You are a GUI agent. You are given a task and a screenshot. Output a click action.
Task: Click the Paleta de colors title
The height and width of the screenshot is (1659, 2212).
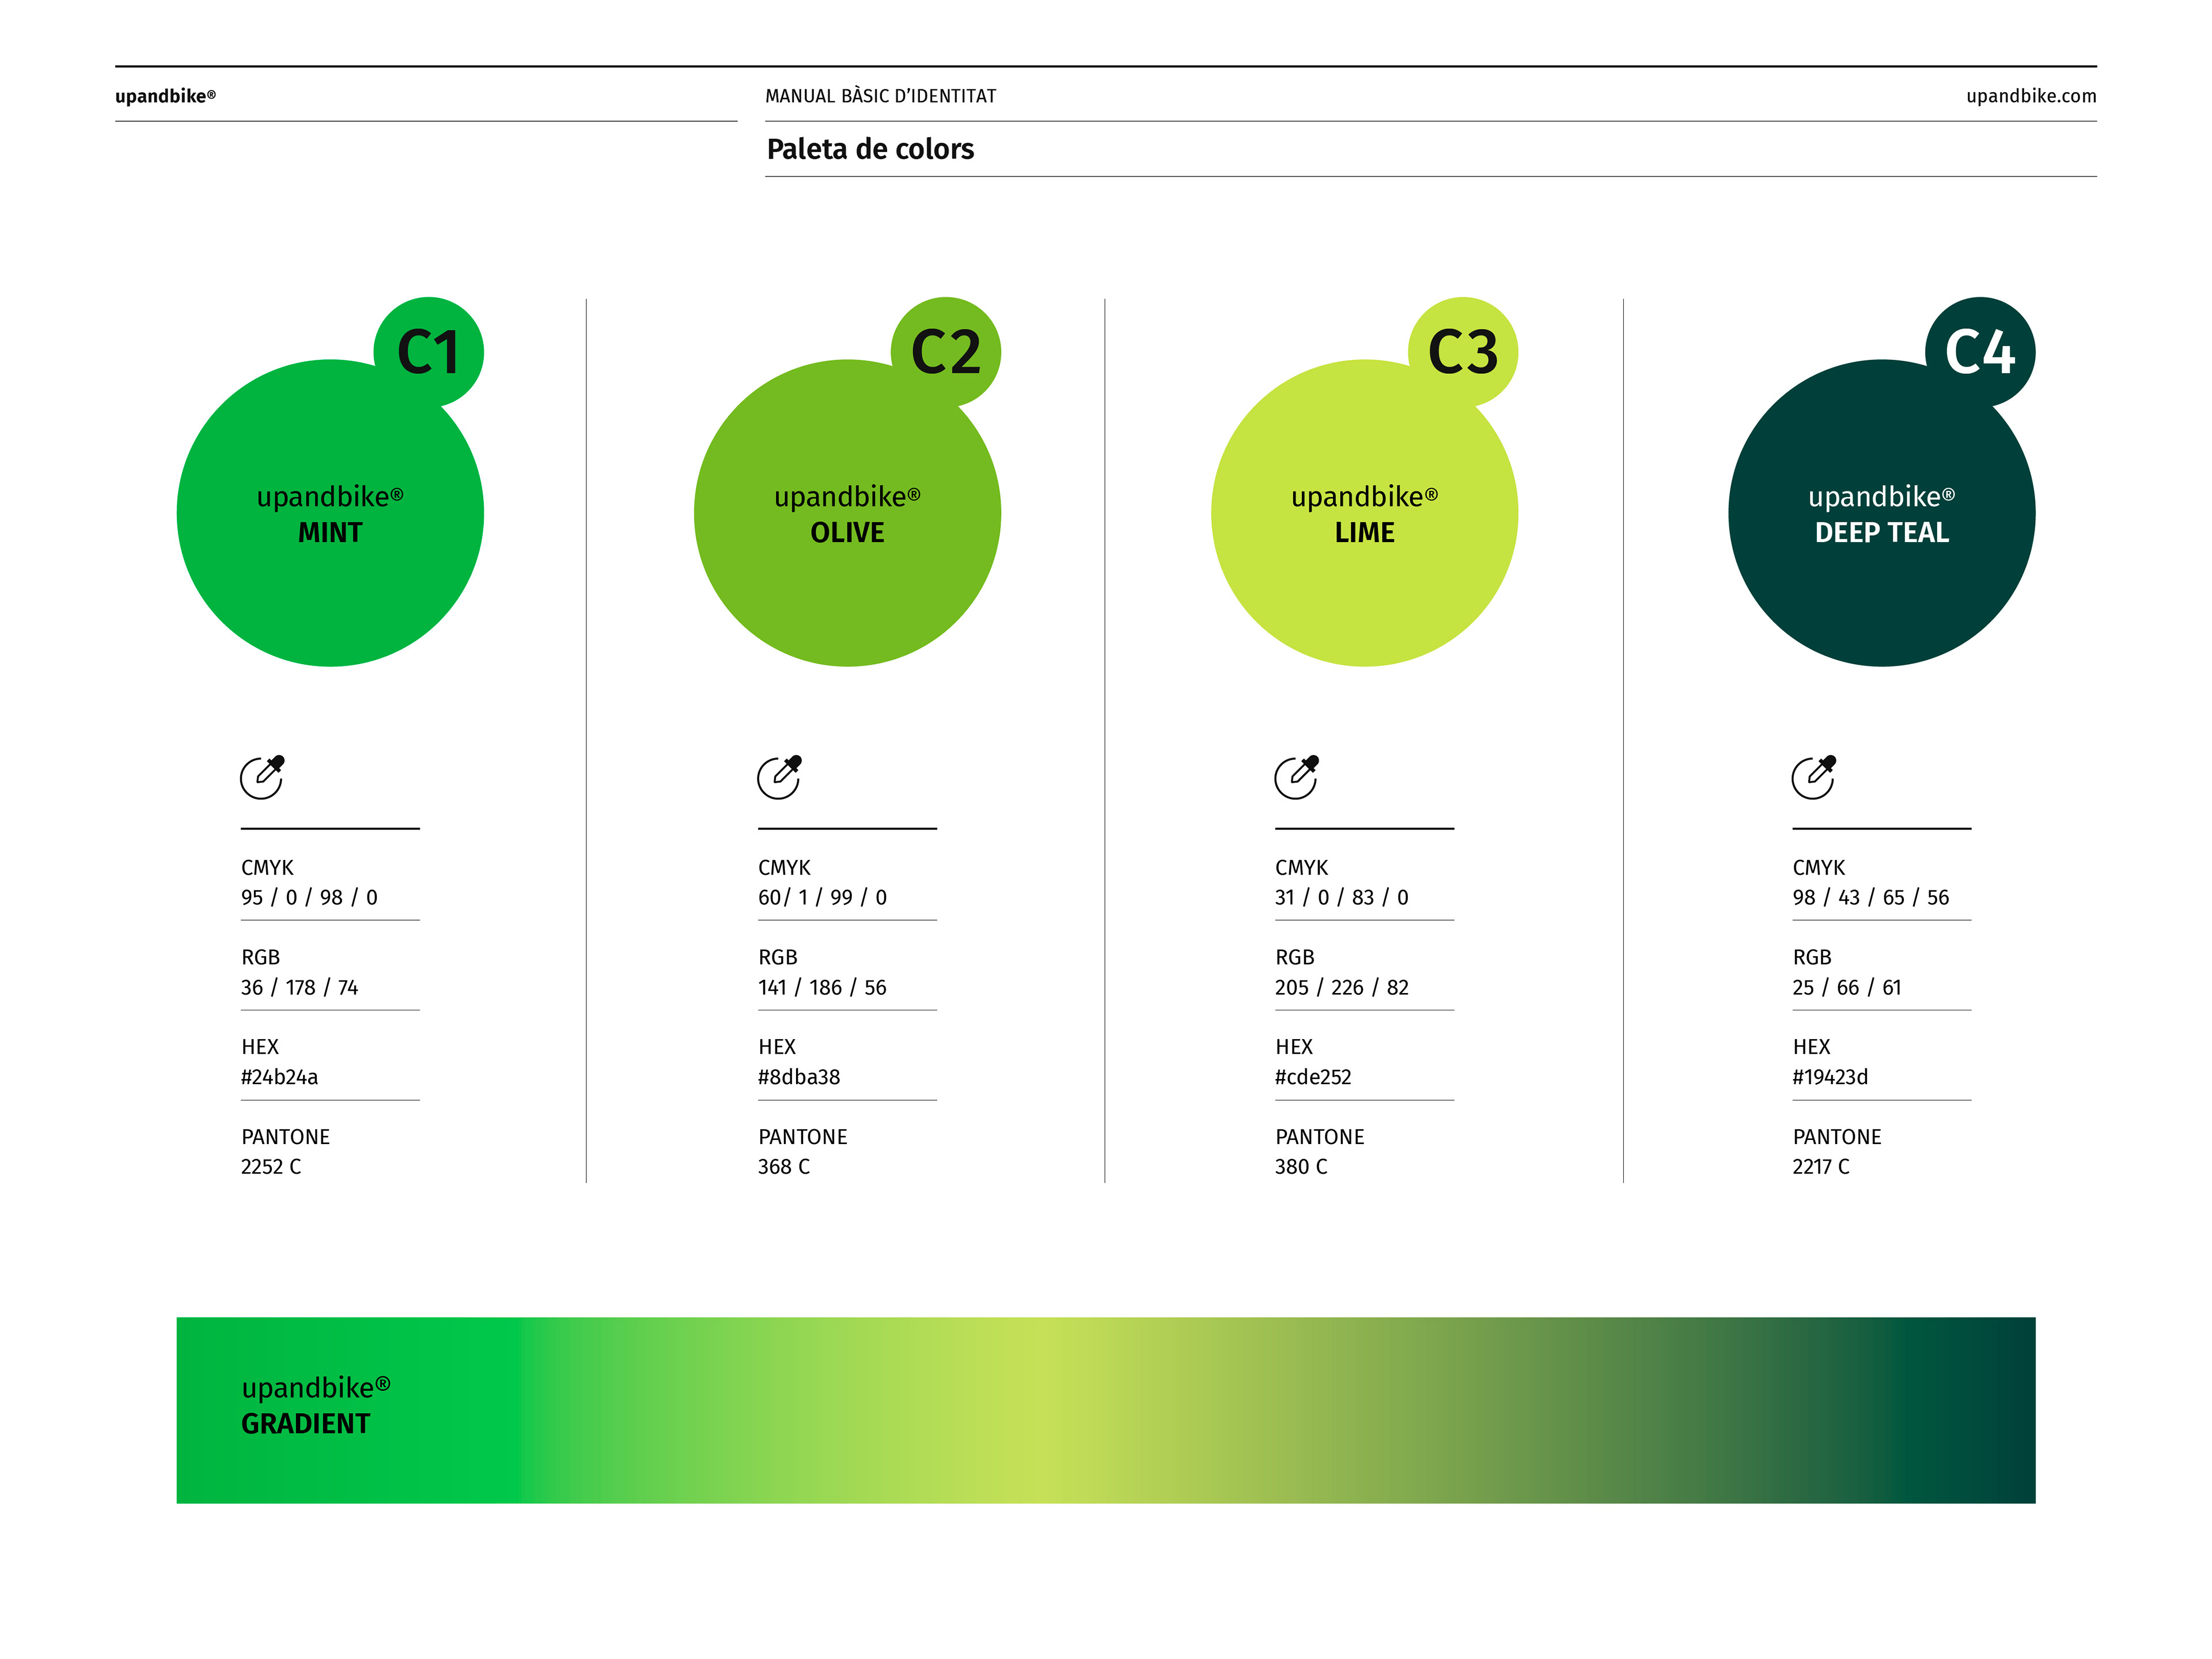click(870, 149)
